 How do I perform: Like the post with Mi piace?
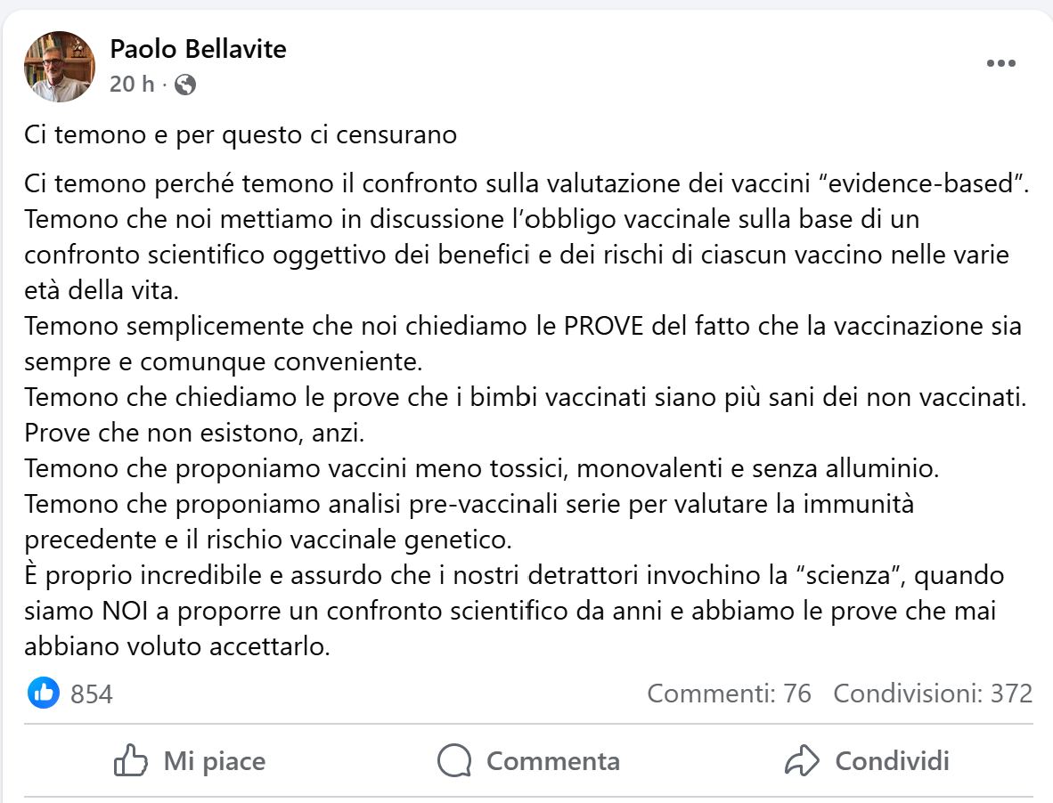190,761
